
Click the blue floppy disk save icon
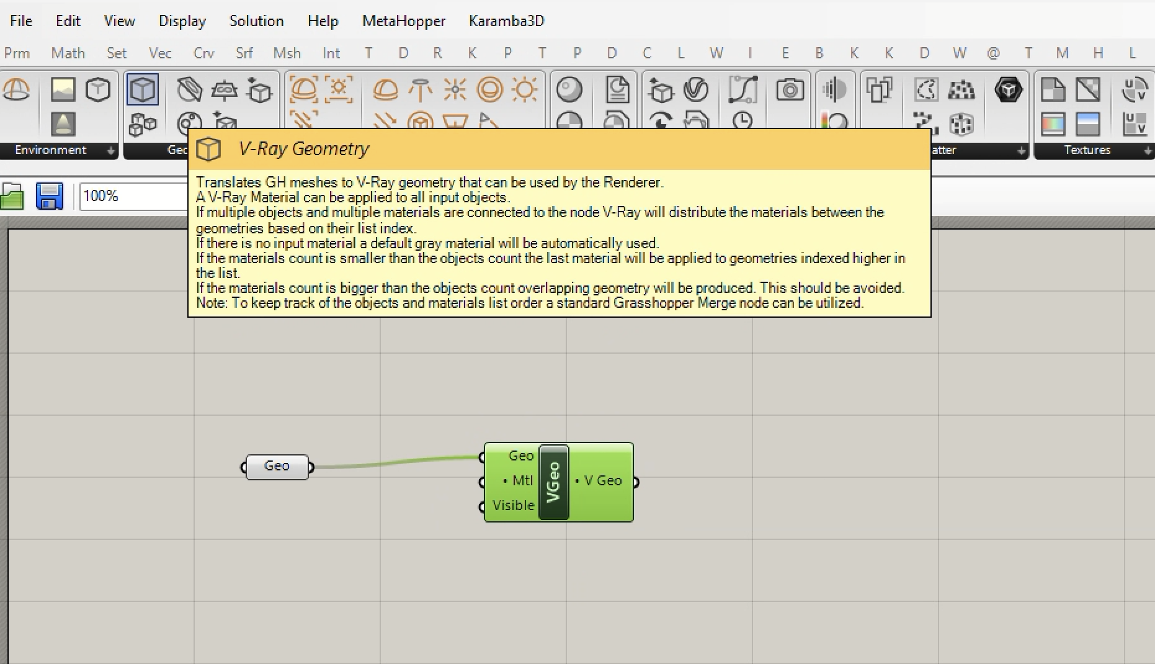pyautogui.click(x=50, y=196)
